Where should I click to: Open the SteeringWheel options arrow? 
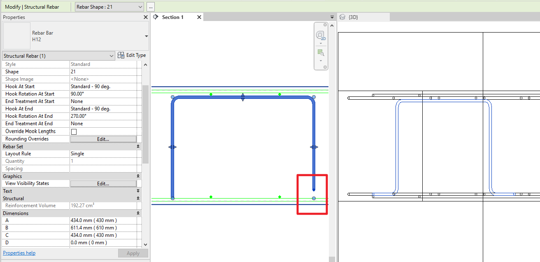click(320, 42)
